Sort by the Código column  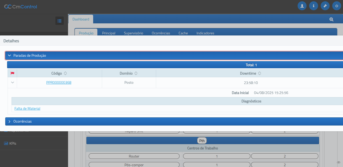tap(65, 74)
